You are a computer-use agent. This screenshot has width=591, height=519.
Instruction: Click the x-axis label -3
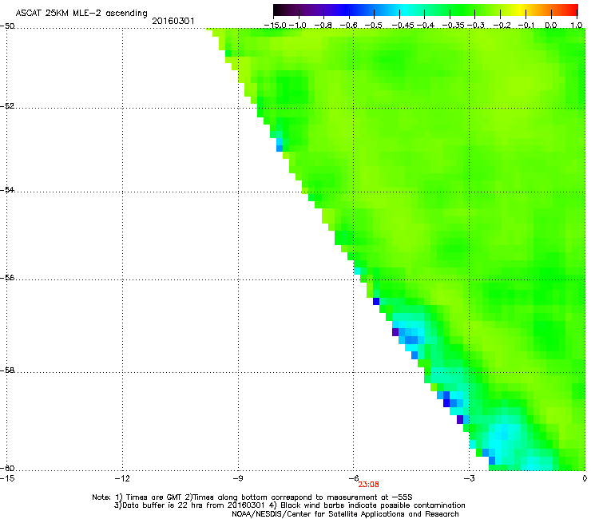tap(469, 478)
